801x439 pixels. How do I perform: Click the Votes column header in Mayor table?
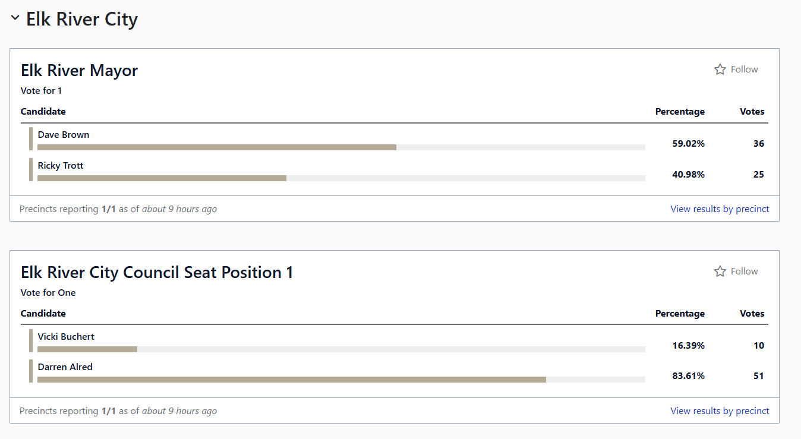tap(752, 112)
